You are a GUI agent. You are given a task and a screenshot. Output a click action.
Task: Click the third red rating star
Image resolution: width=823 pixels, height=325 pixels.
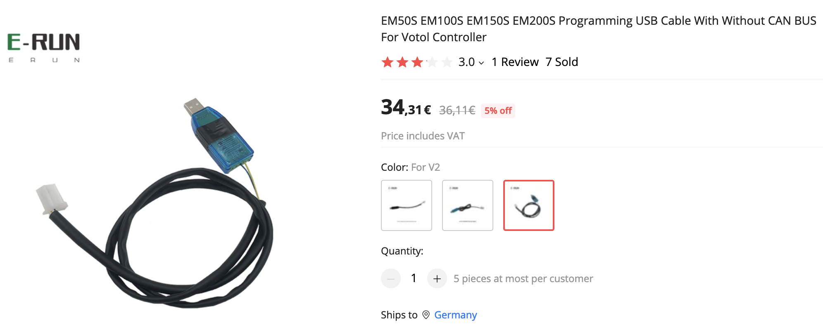pyautogui.click(x=417, y=62)
